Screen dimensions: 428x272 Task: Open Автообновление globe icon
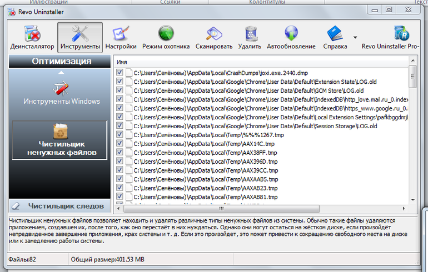click(x=291, y=33)
